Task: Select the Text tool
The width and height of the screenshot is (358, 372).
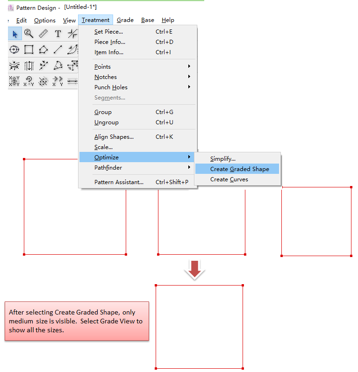Action: tap(57, 34)
